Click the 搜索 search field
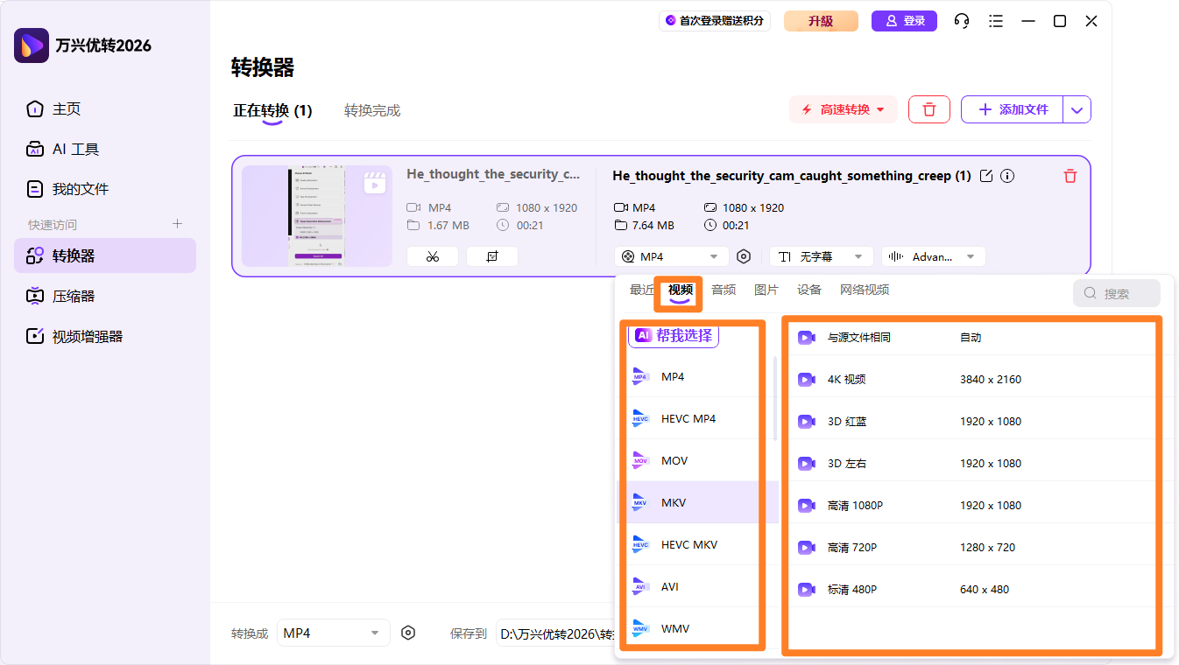This screenshot has height=665, width=1179. point(1116,292)
